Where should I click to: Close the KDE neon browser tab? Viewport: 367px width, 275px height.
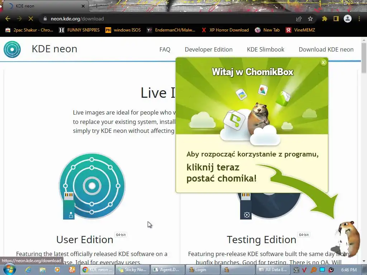tap(83, 6)
